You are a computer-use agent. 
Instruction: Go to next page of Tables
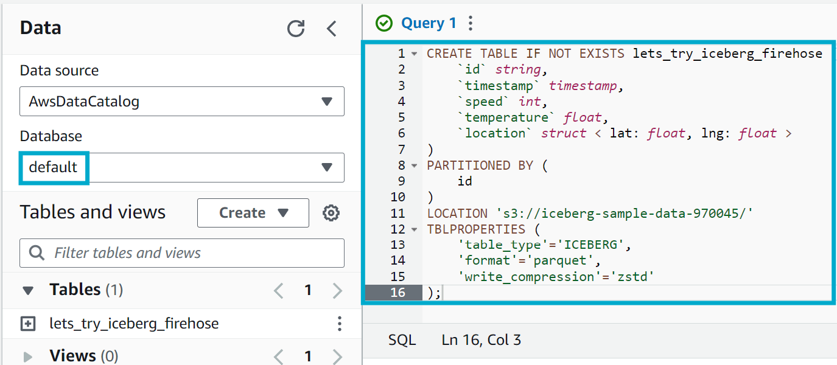click(338, 291)
